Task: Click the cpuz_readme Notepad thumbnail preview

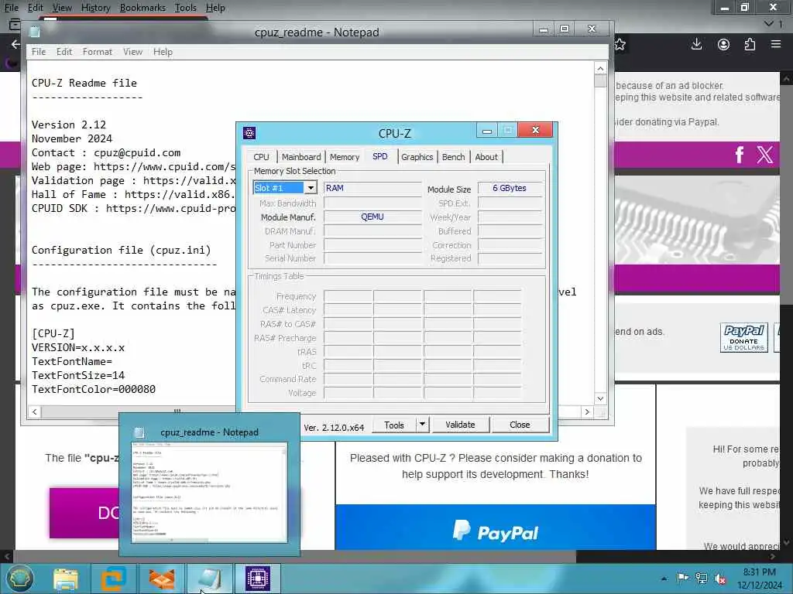Action: [x=209, y=493]
